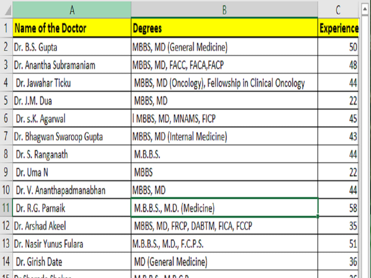
Task: Select cell 'Dr. Jawahar Ticku'
Action: coord(72,82)
